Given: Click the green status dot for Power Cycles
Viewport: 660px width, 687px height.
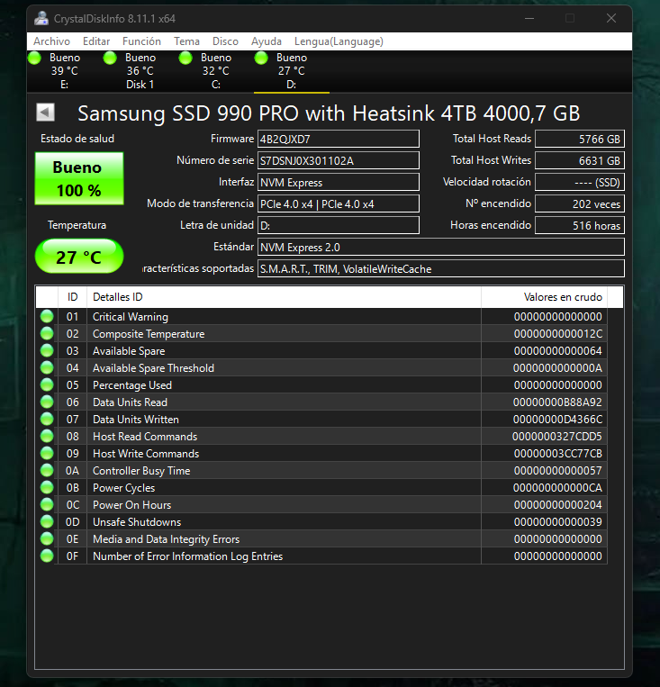Looking at the screenshot, I should pos(47,487).
